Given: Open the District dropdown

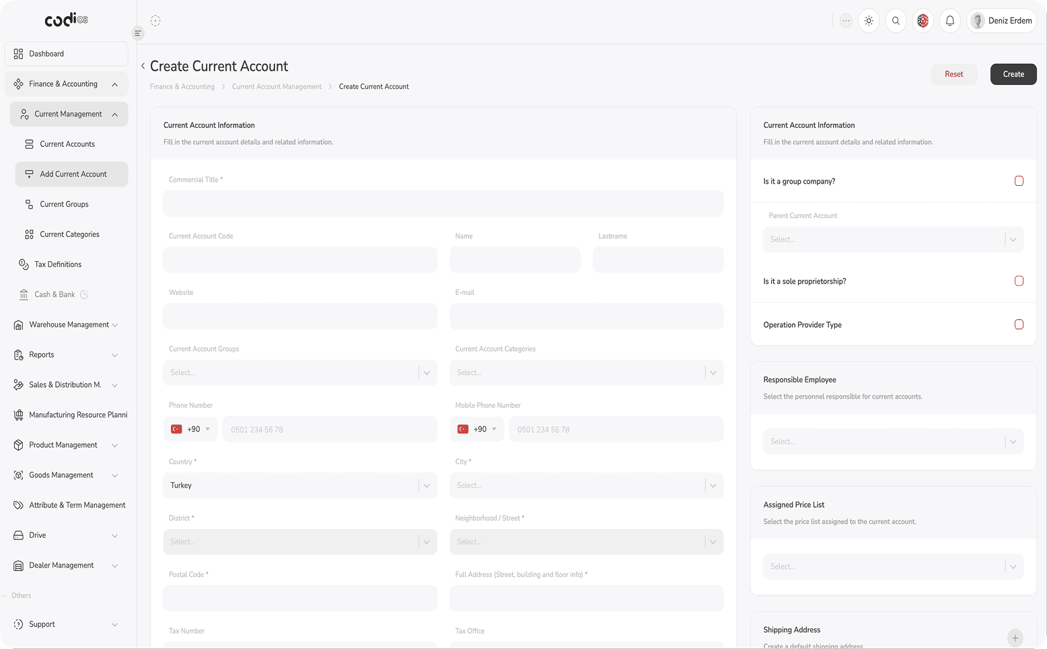Looking at the screenshot, I should pos(300,542).
